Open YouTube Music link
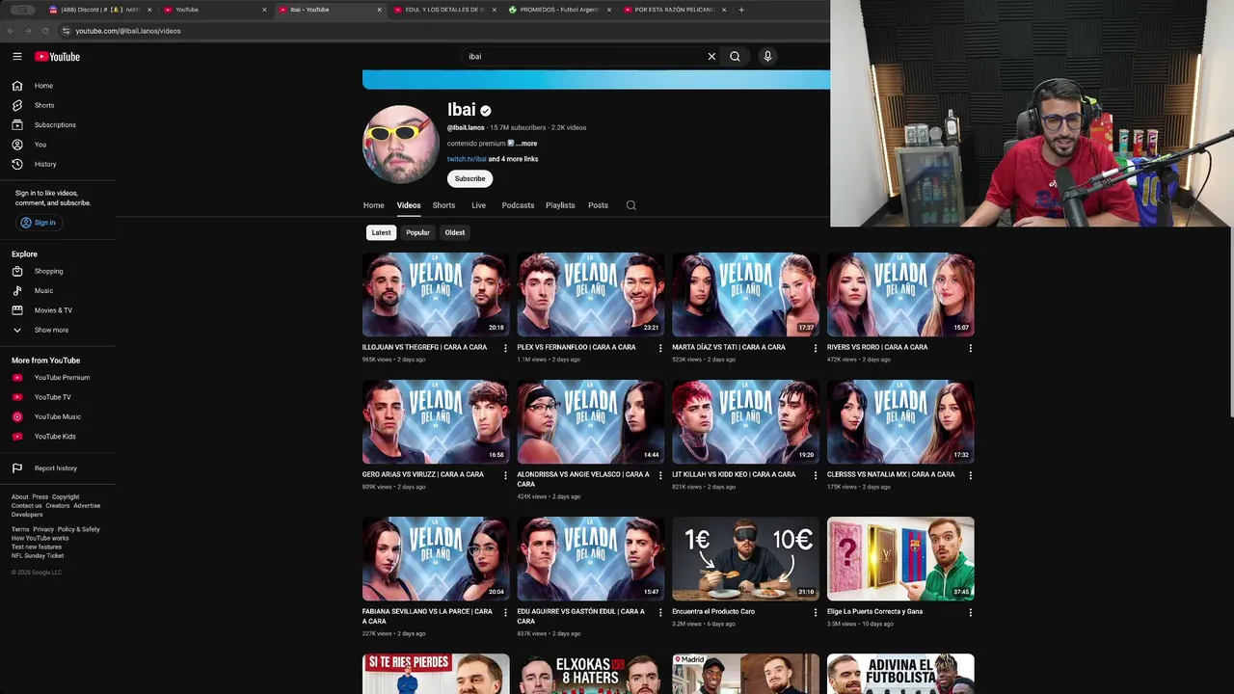Viewport: 1234px width, 694px height. [58, 416]
